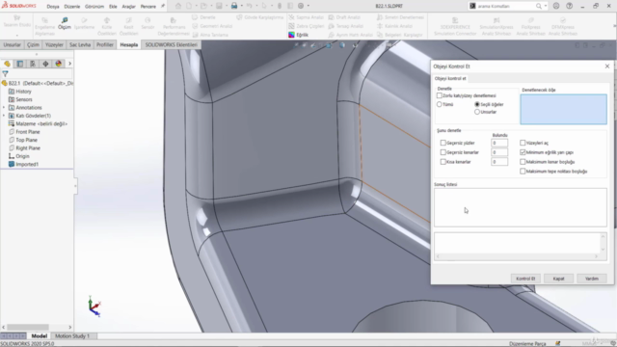Check Geçersiz yüzler option

pyautogui.click(x=443, y=143)
